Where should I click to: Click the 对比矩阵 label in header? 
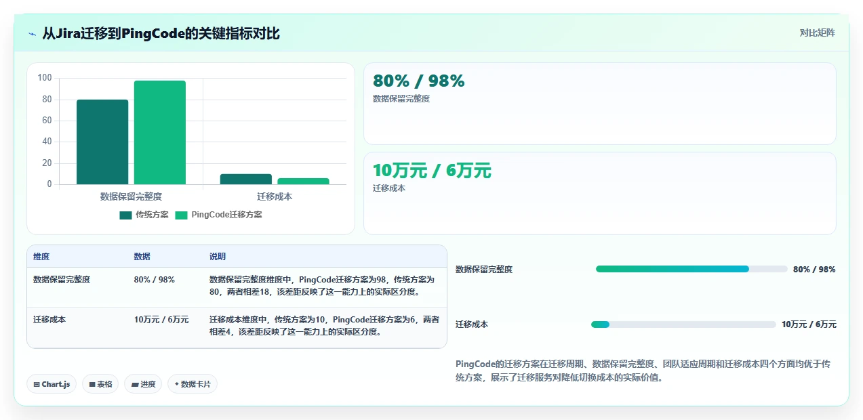coord(817,33)
